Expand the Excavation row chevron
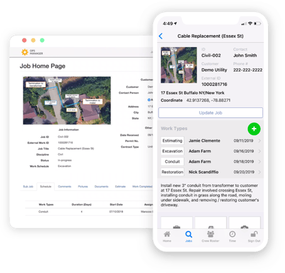This screenshot has height=273, width=285. pyautogui.click(x=259, y=151)
